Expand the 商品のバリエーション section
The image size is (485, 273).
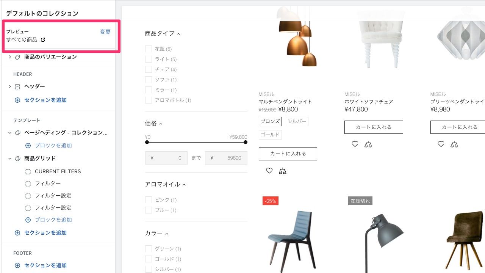click(10, 57)
